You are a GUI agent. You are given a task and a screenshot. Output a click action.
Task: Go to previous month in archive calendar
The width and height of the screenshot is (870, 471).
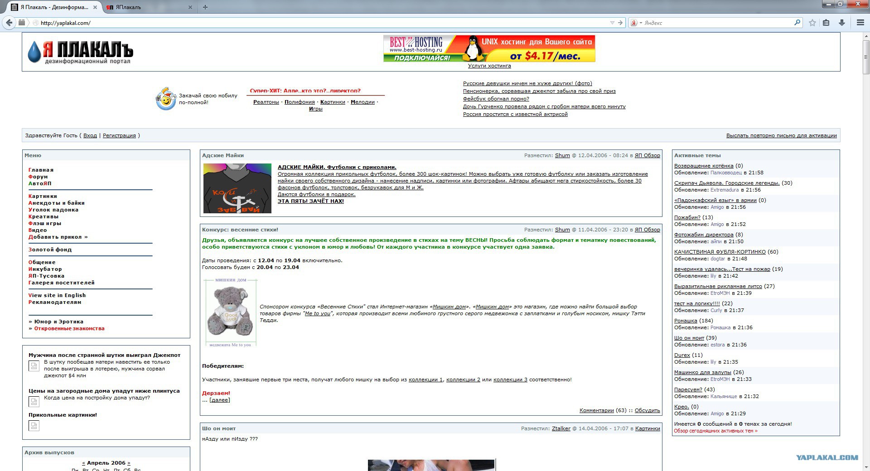(83, 463)
